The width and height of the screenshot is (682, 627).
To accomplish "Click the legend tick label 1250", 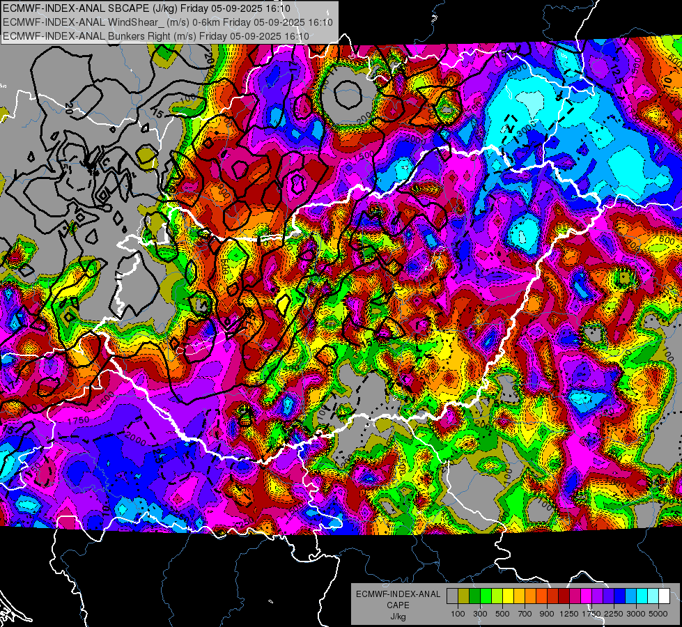I will point(569,614).
